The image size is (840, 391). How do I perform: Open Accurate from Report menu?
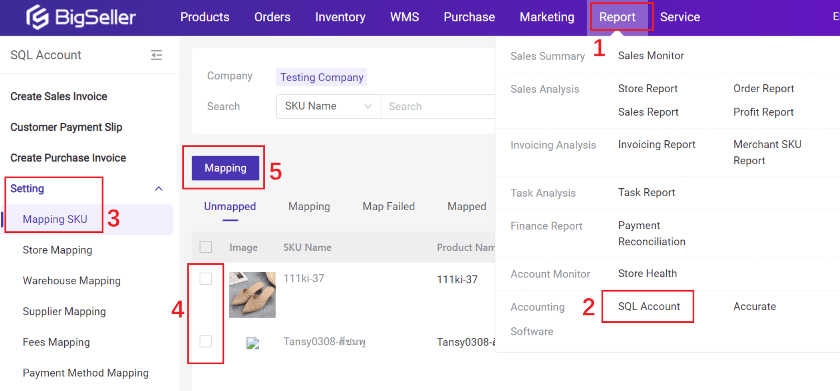coord(755,307)
